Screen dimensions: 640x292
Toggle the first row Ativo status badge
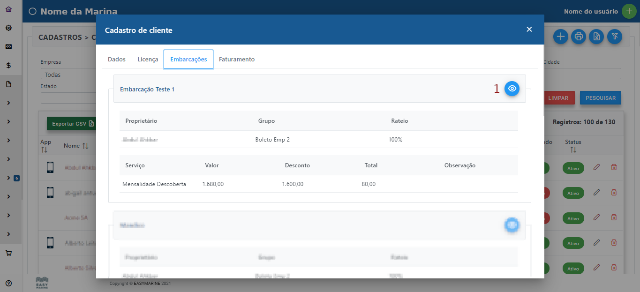click(x=573, y=168)
